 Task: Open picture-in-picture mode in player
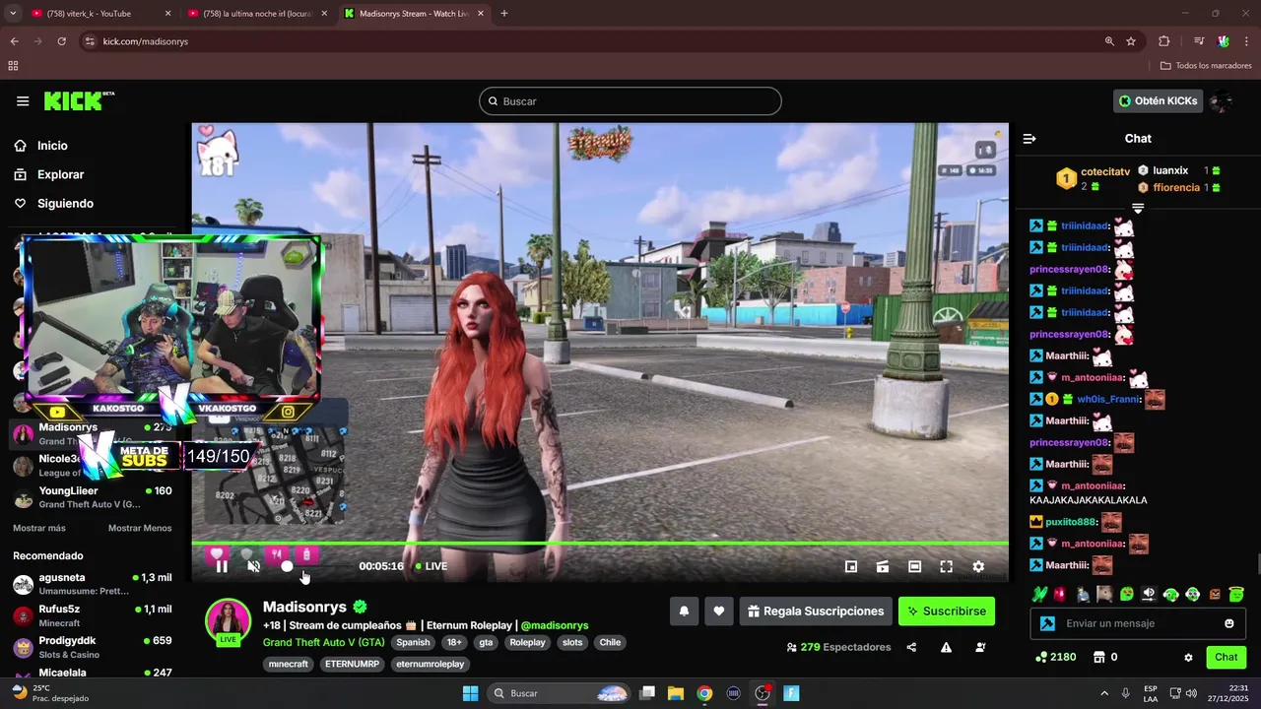pos(851,566)
